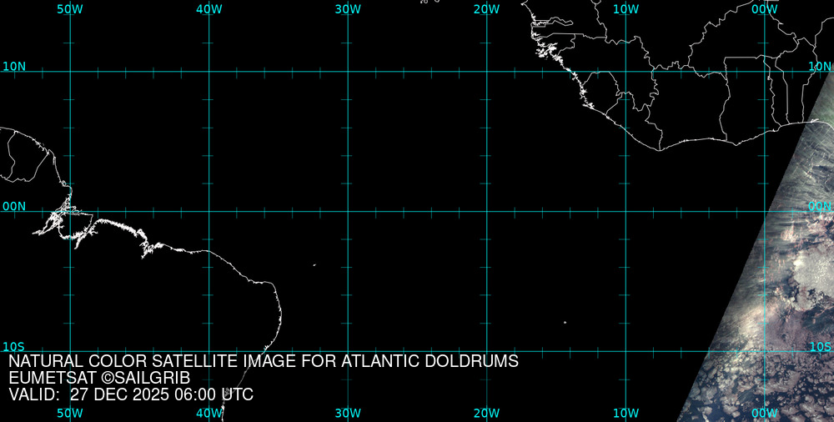
Task: Click the 00N equator label on left edge
Action: point(13,206)
